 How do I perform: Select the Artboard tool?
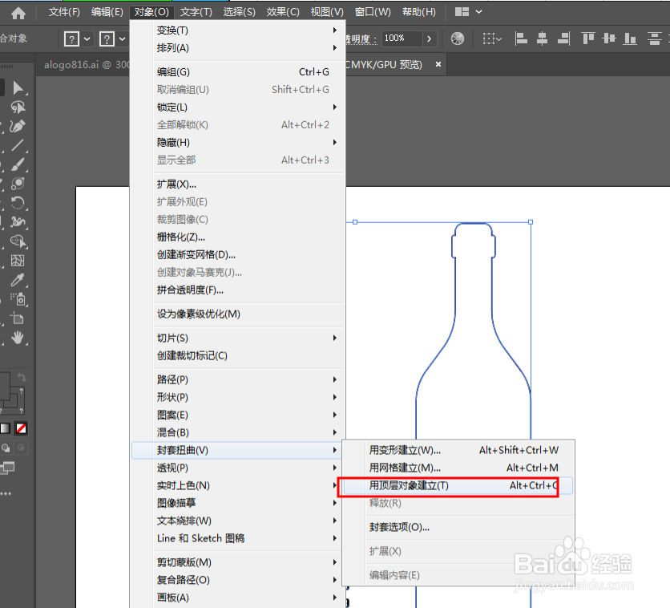[x=18, y=318]
